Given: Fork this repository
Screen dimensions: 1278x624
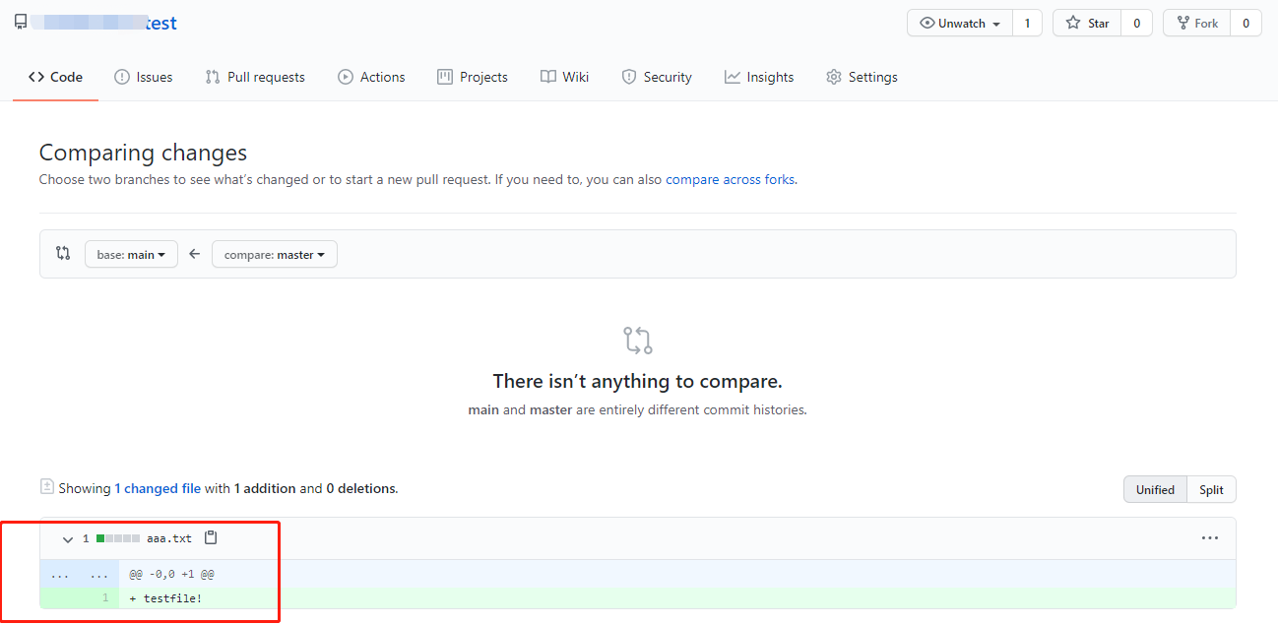Looking at the screenshot, I should click(x=1197, y=24).
